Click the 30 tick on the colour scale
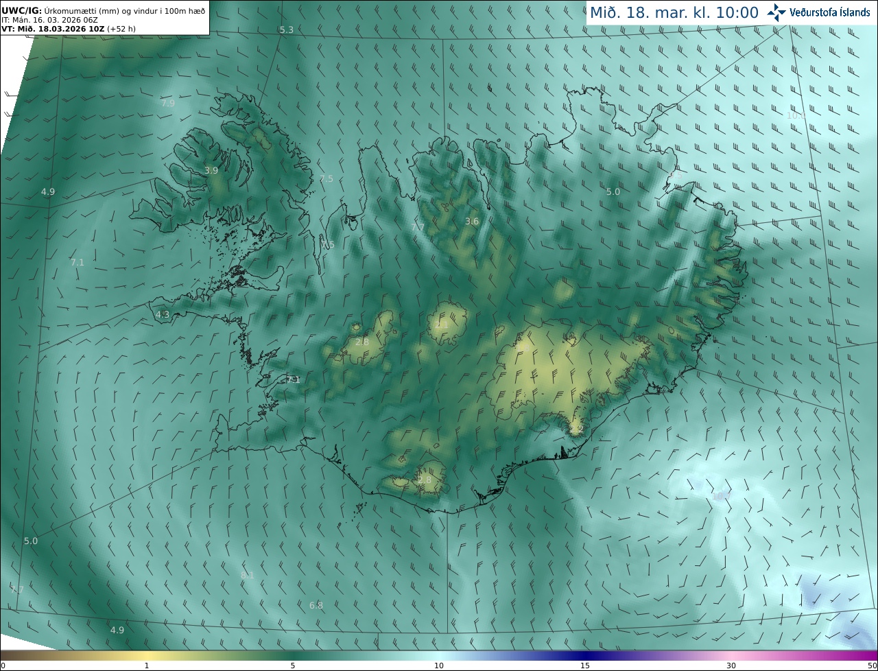 click(x=731, y=666)
